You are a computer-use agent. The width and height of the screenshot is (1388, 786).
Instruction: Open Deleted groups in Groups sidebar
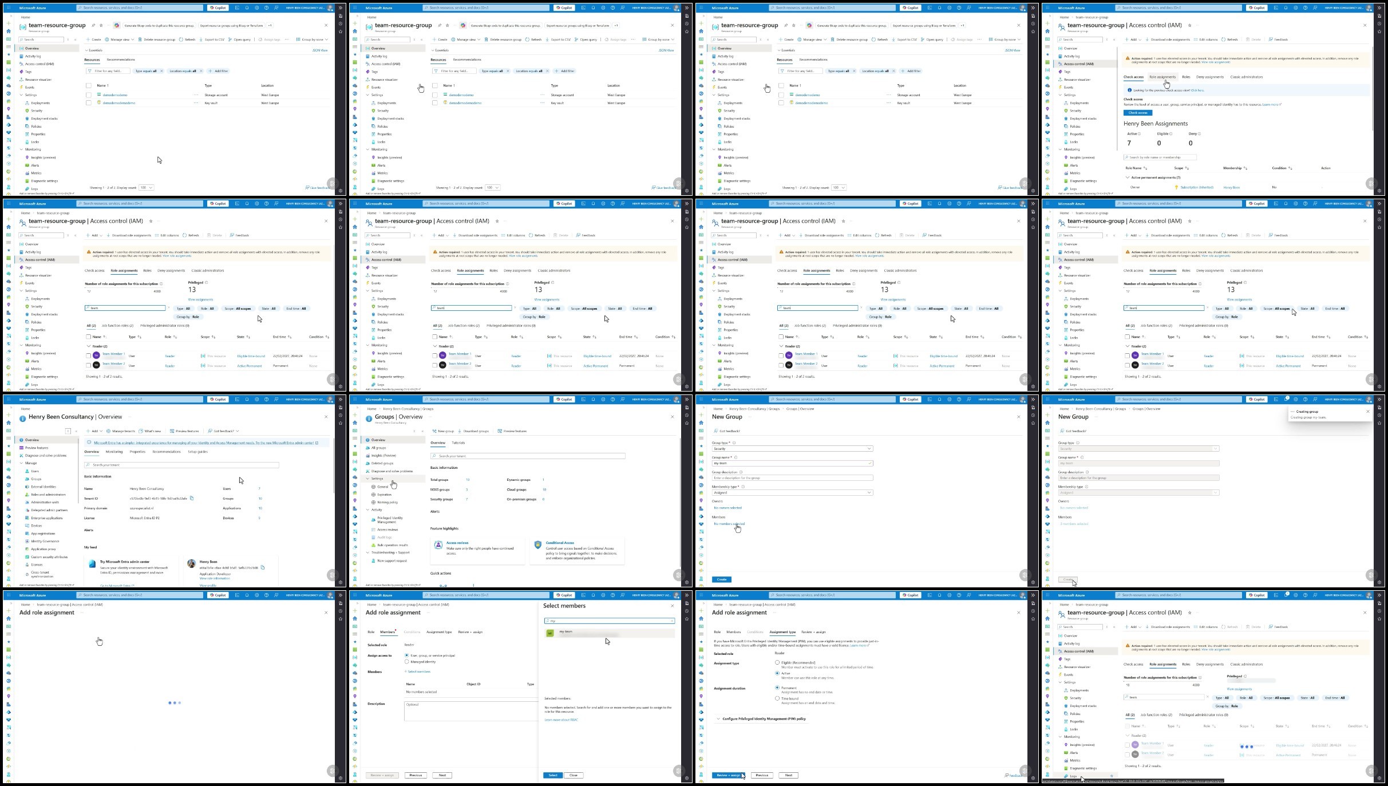pos(382,463)
